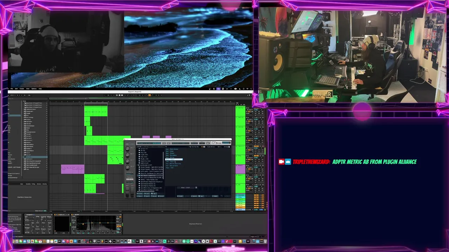Viewport: 449px width, 252px height.
Task: Open Spire browser settings gear icon
Action: pos(229,147)
